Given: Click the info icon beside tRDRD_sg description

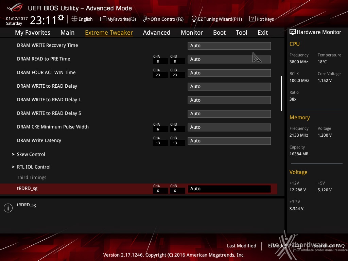Looking at the screenshot, I should click(8, 208).
